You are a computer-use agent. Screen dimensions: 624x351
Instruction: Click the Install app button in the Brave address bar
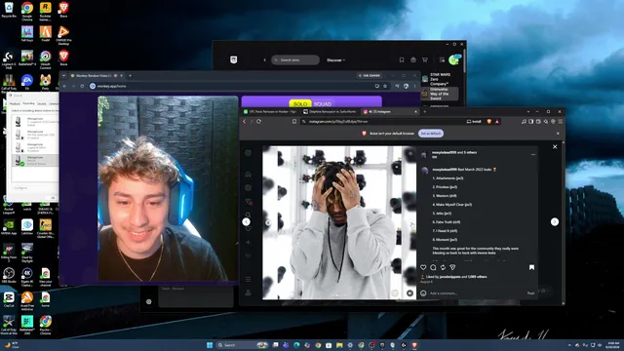(474, 121)
